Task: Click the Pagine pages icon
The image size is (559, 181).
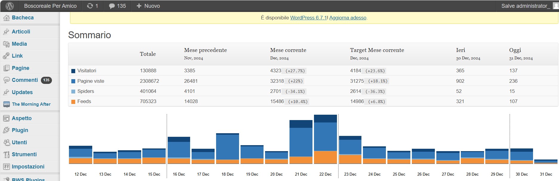Action: (x=6, y=68)
